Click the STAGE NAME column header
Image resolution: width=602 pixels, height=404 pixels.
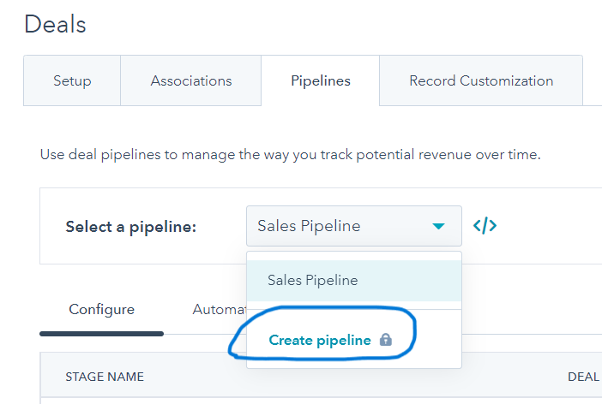click(x=105, y=377)
